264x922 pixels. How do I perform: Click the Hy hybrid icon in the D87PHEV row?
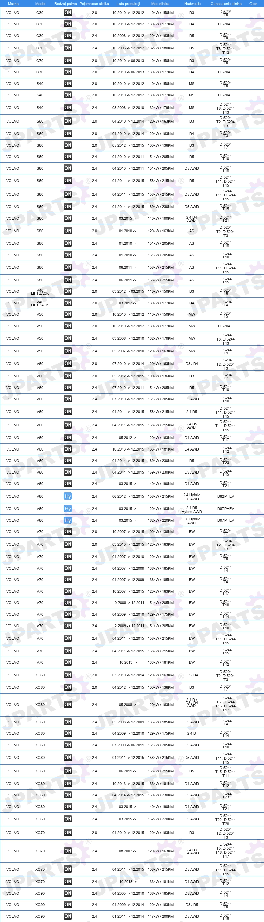[68, 509]
